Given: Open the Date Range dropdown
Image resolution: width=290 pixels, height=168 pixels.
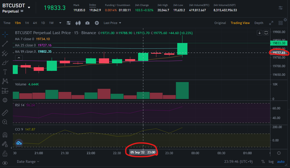Looking at the screenshot, I should pos(28,161).
